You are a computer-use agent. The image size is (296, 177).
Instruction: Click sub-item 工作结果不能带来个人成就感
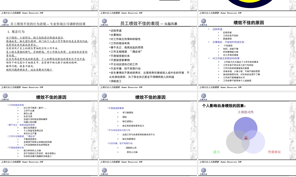coord(237,81)
